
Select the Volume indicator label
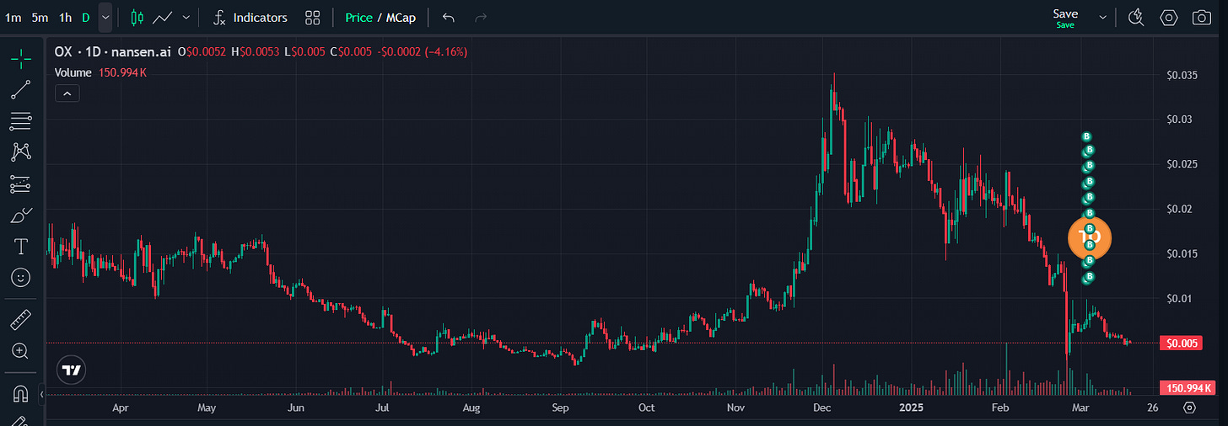click(73, 72)
